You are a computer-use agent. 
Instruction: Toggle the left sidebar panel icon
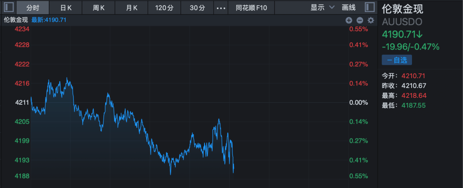8,7
